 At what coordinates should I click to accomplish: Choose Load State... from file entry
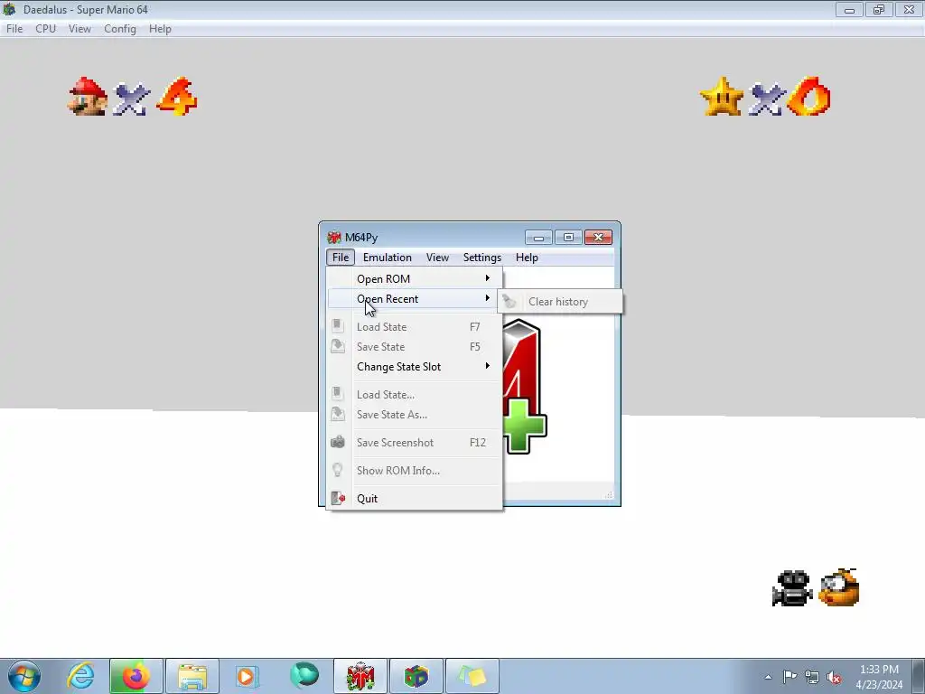(414, 395)
